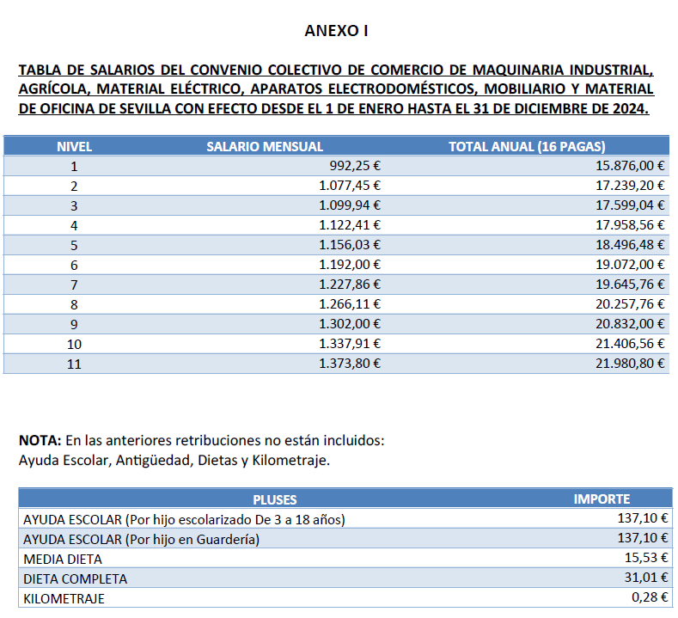678x618 pixels.
Task: Select the TOTAL ANUAL (16 PAGAS) header
Action: [x=527, y=146]
